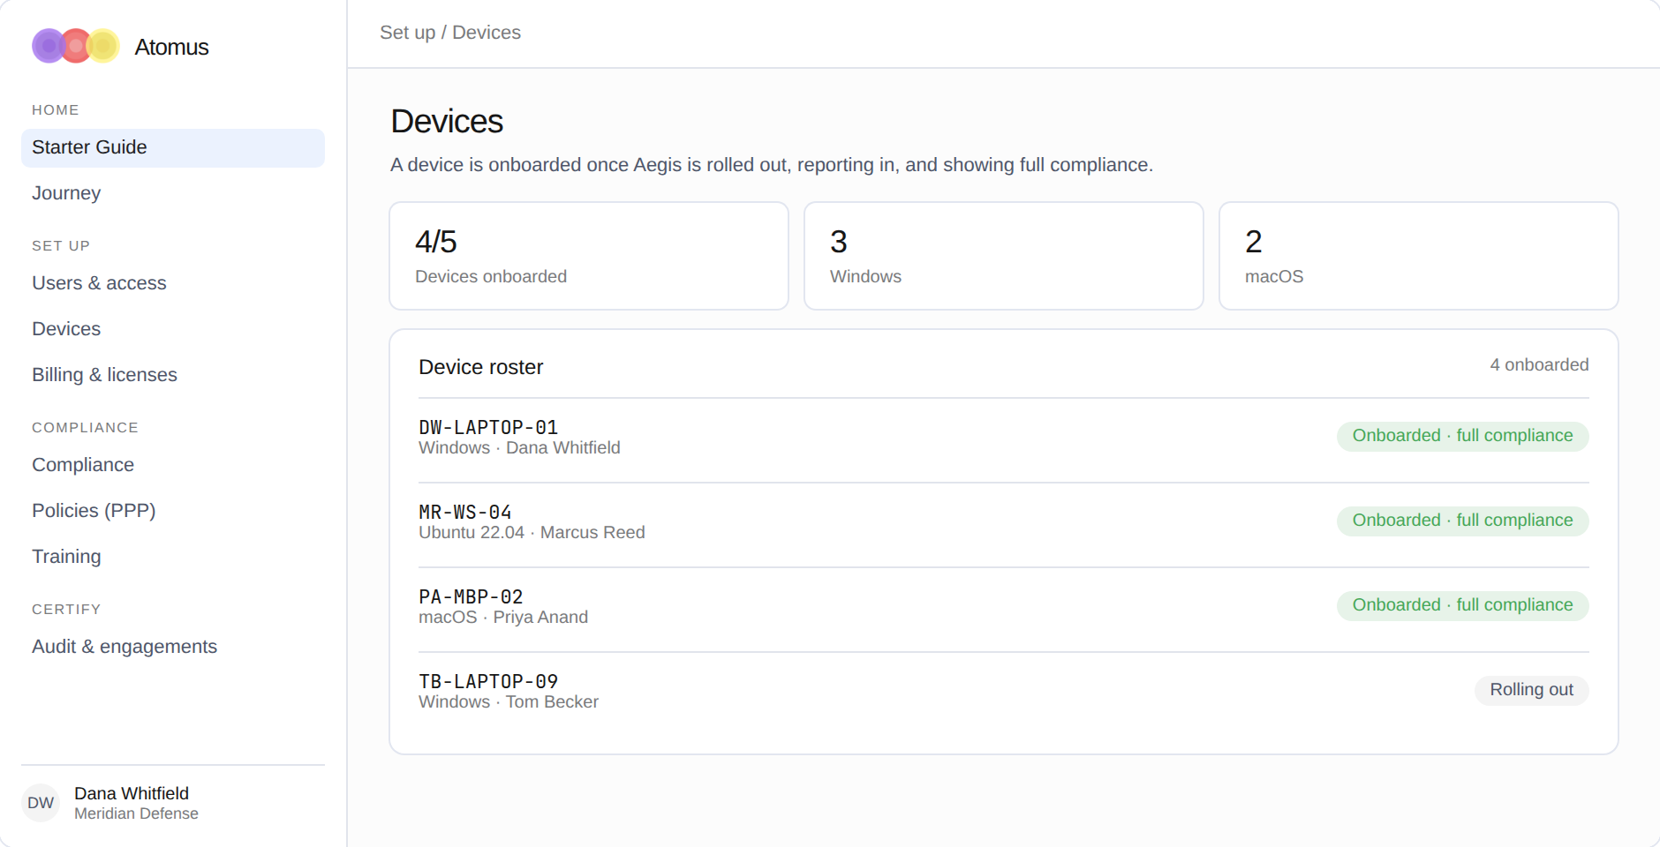Click the Atomus brand name

(171, 47)
